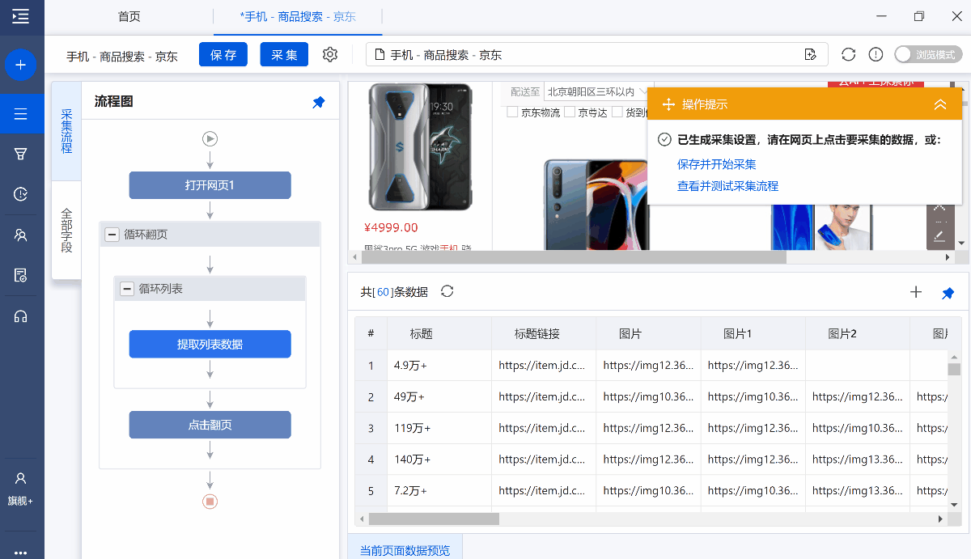Click the 标题链接 column header
This screenshot has width=971, height=559.
544,333
